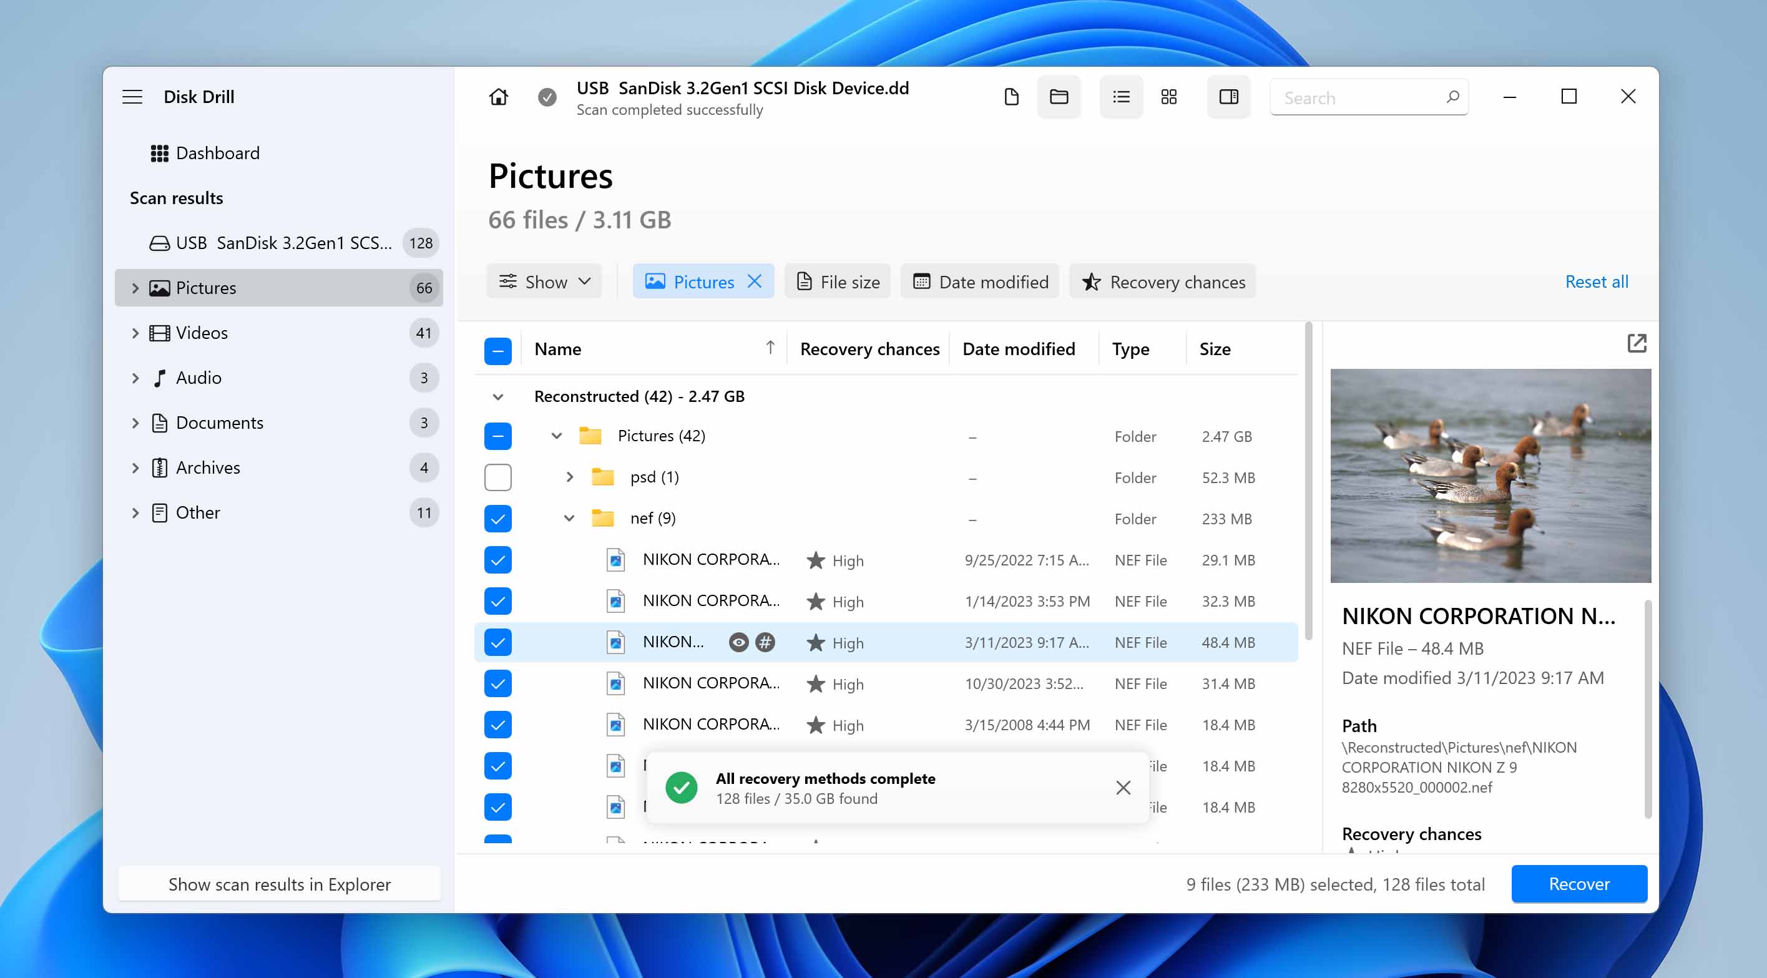The image size is (1767, 978).
Task: Click the green check icon in notification
Action: (681, 788)
